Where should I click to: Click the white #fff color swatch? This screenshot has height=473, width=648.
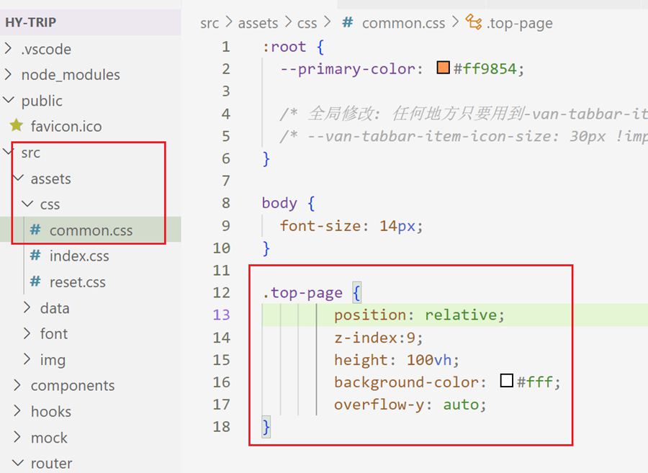(507, 382)
